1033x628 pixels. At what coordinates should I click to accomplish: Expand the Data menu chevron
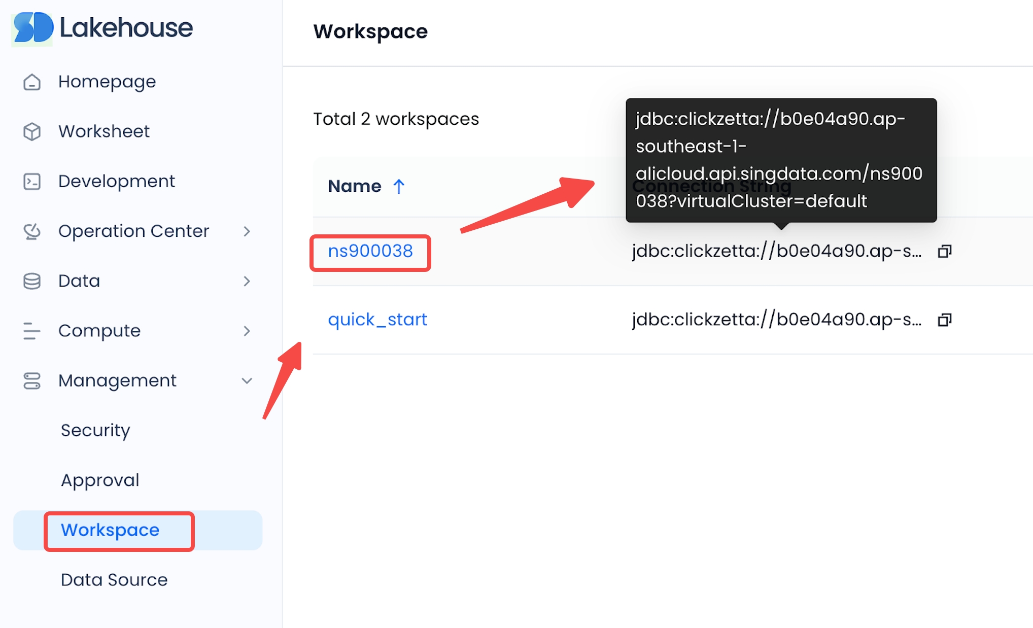pyautogui.click(x=247, y=281)
